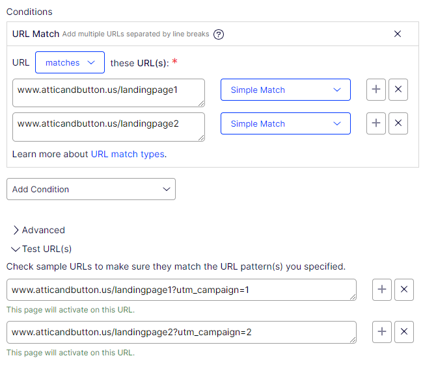Collapse the Test URL(s) section
423x369 pixels.
pyautogui.click(x=42, y=249)
